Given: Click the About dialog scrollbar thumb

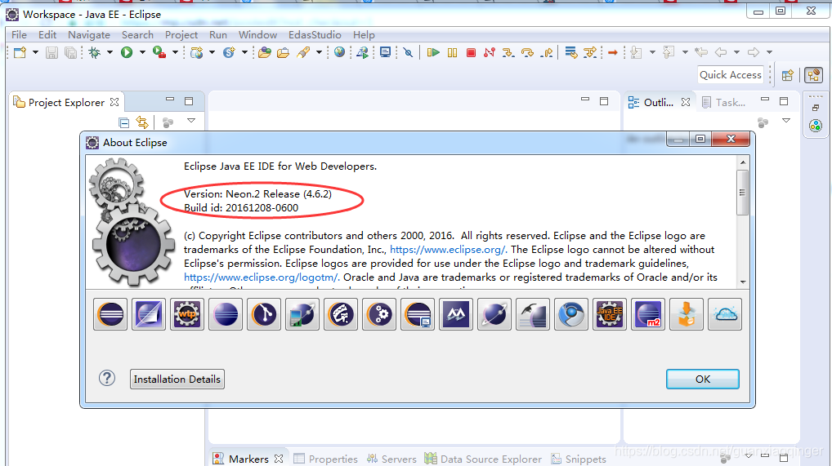Looking at the screenshot, I should click(742, 193).
